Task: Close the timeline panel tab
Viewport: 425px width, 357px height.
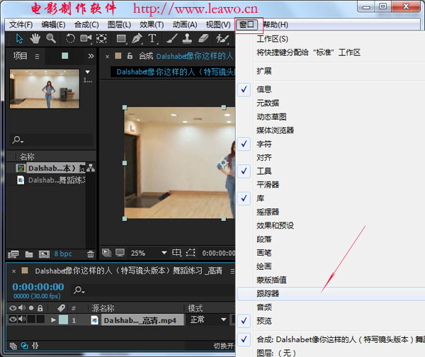Action: 14,271
